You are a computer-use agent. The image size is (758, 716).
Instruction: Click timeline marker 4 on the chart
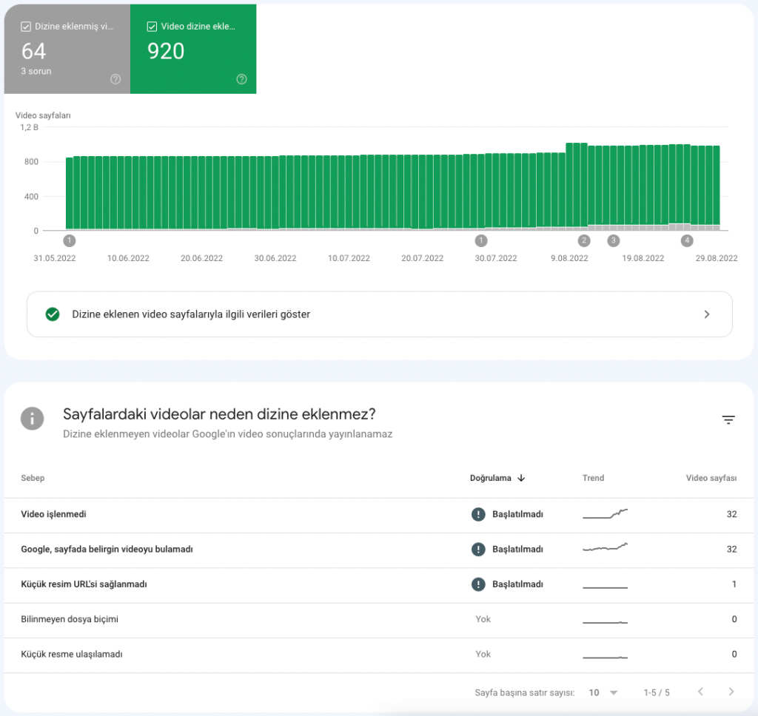coord(687,240)
